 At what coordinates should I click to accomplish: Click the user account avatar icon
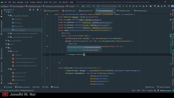[173, 6]
